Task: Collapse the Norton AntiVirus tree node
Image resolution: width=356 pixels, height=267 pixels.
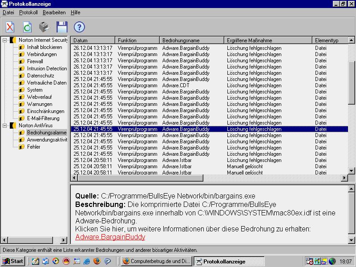Action: [x=5, y=125]
